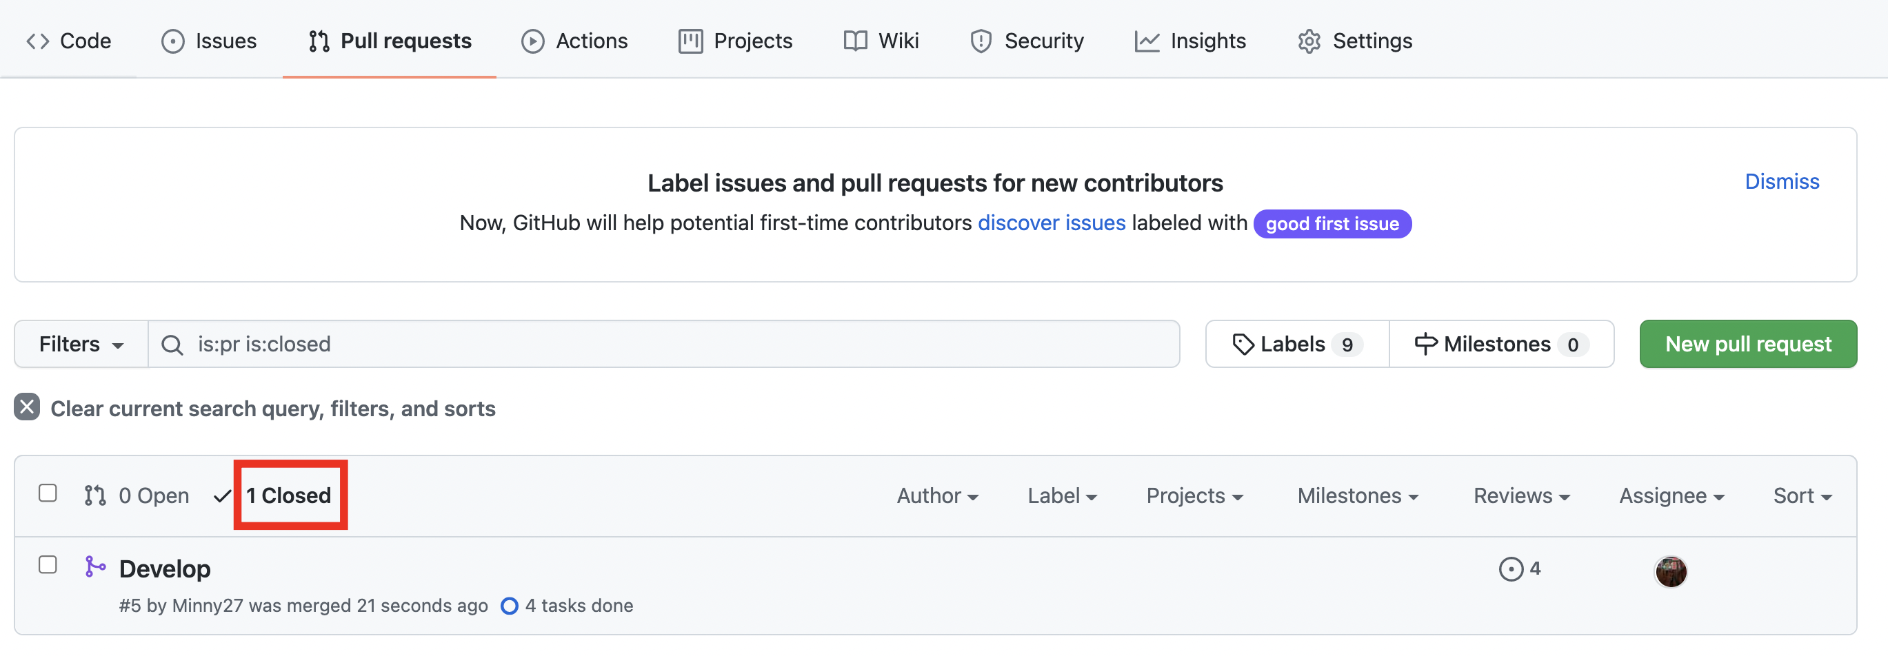Expand the Author filter menu
The height and width of the screenshot is (656, 1888).
coord(937,495)
